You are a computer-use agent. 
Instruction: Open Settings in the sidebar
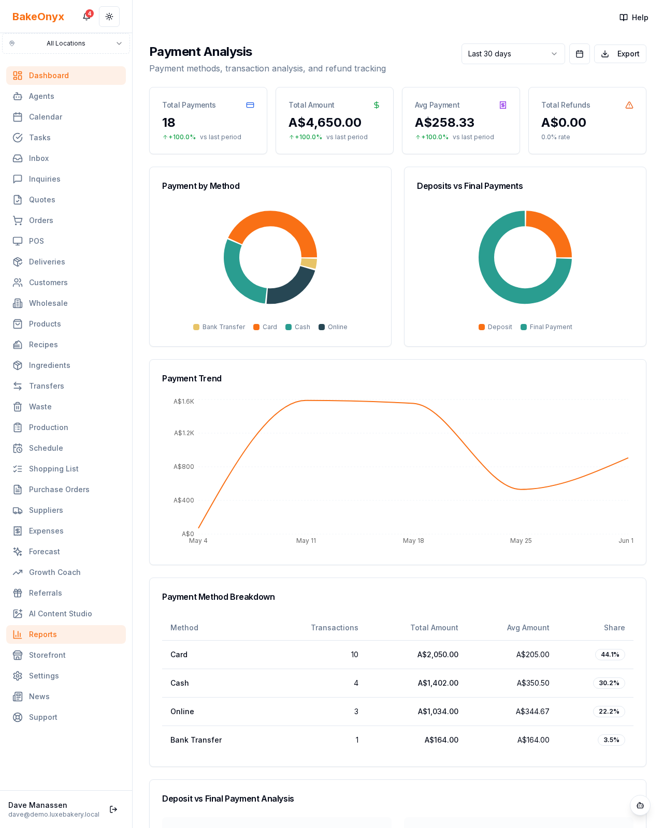66,676
